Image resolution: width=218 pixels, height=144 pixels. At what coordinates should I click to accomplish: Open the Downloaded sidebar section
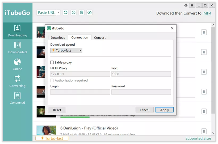(x=17, y=48)
